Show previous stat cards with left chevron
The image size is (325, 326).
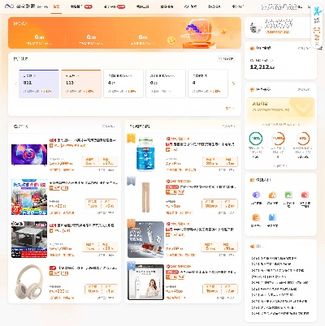click(15, 84)
